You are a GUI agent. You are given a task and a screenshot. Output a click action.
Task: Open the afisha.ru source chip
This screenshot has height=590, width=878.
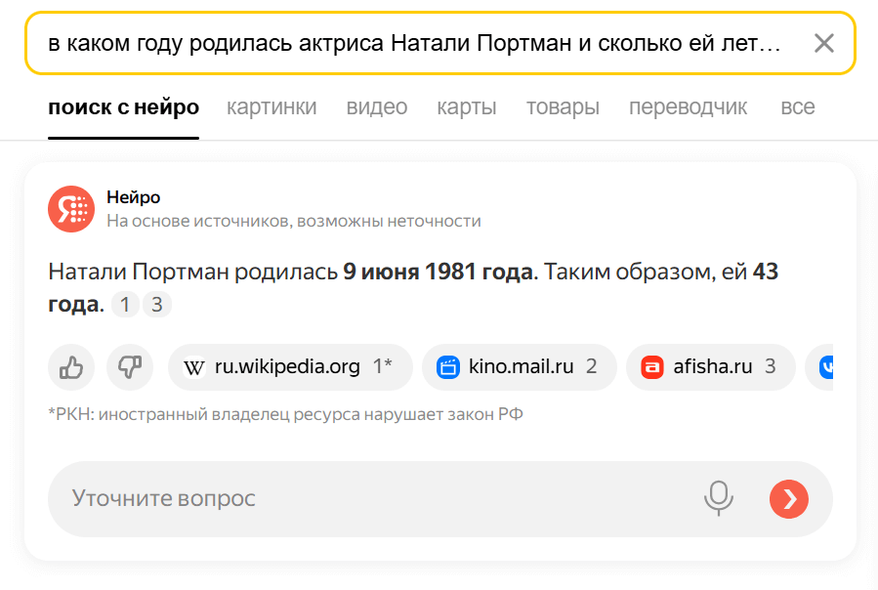(x=710, y=367)
